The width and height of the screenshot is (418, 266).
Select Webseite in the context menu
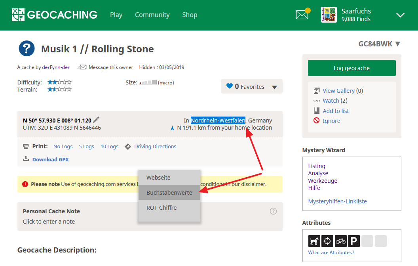pyautogui.click(x=169, y=177)
